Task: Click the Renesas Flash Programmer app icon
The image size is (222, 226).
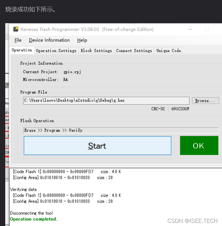Action: click(x=16, y=29)
